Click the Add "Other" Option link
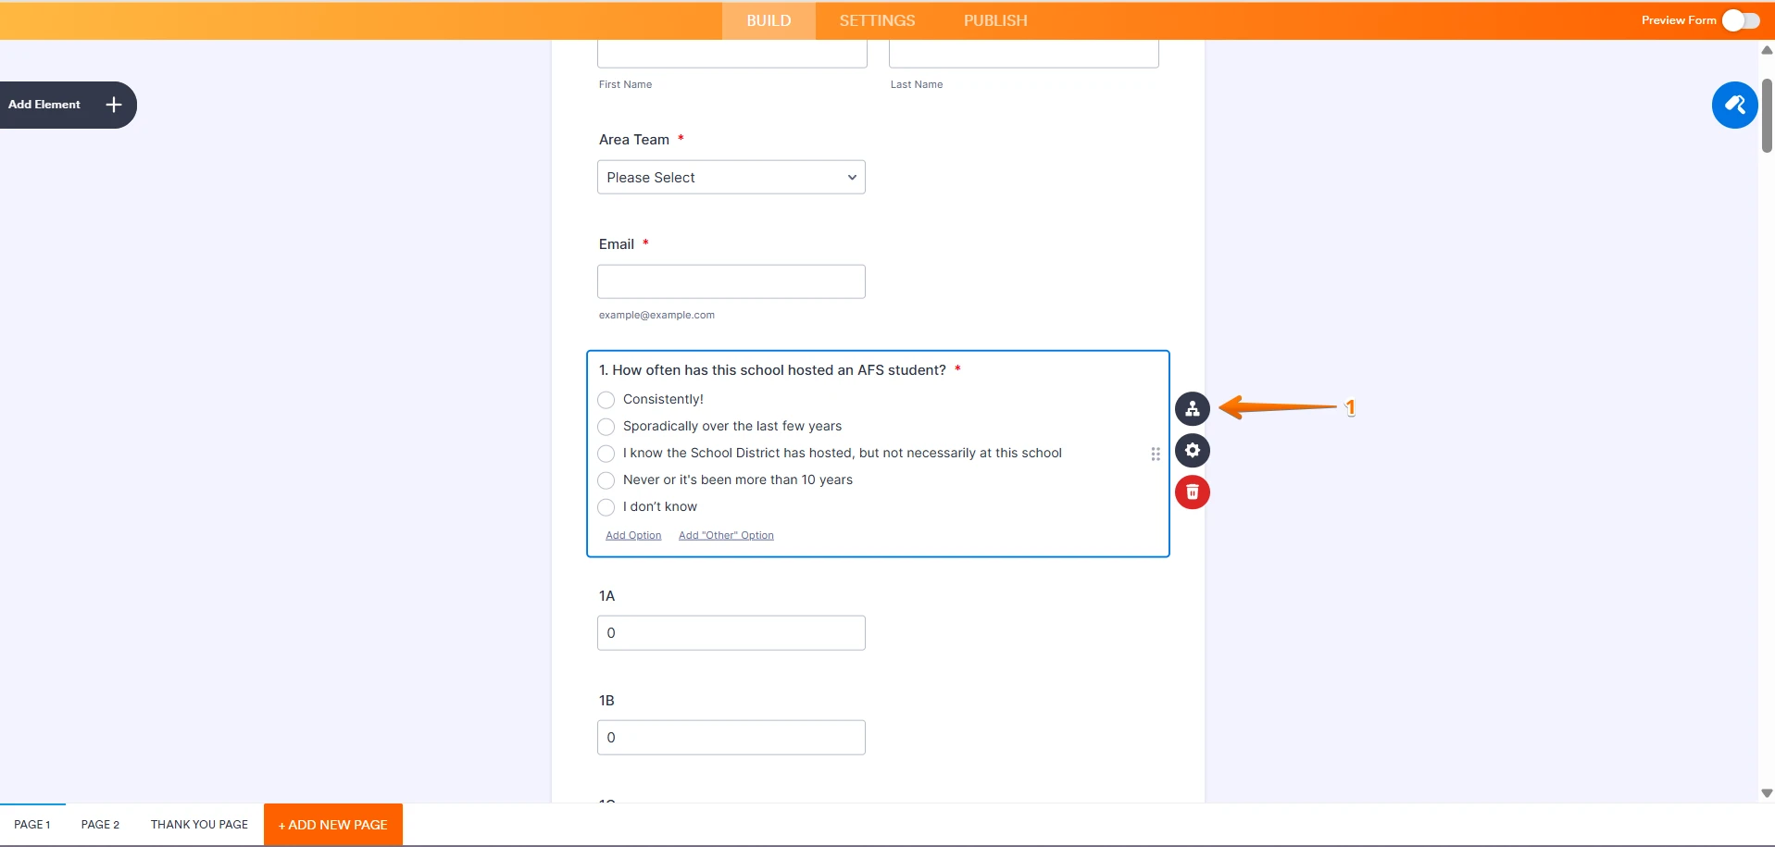1775x847 pixels. 725,535
